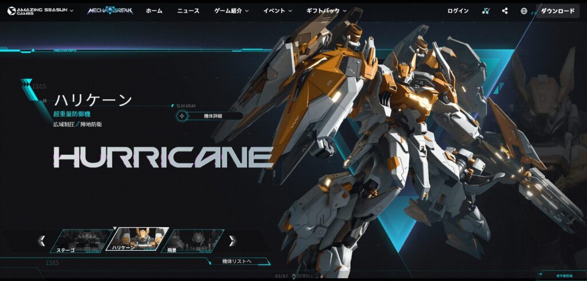Click the 超重量防御機 class label
Screen dimensions: 587x281
[72, 114]
